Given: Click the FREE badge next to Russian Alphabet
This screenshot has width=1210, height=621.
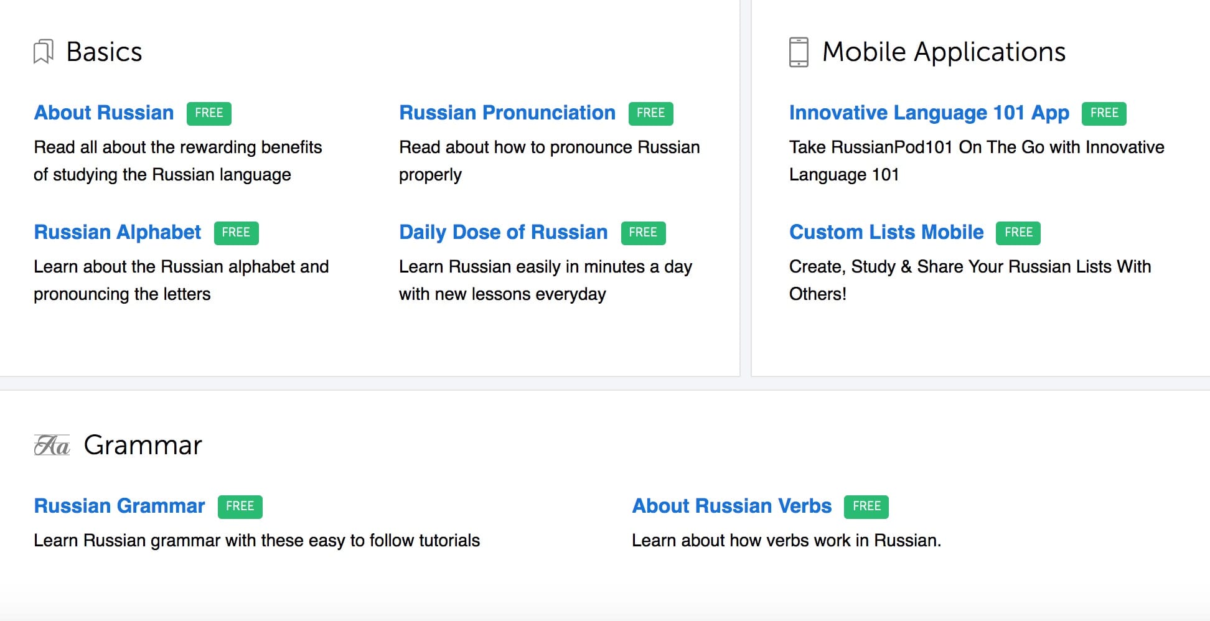Looking at the screenshot, I should [237, 233].
